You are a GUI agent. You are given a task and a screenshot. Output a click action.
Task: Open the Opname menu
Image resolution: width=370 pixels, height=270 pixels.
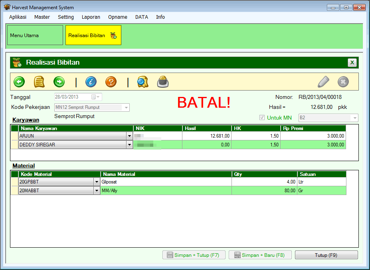[x=118, y=17]
